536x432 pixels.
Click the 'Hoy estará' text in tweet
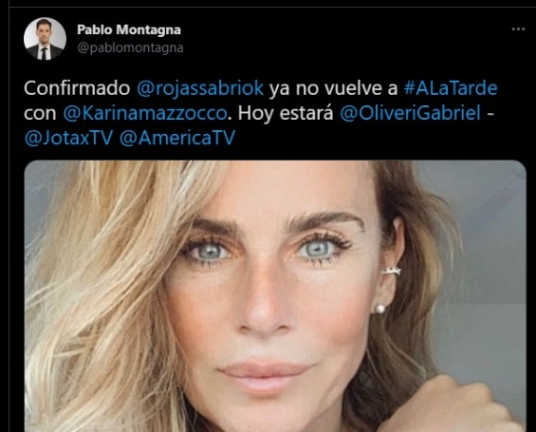[x=286, y=113]
